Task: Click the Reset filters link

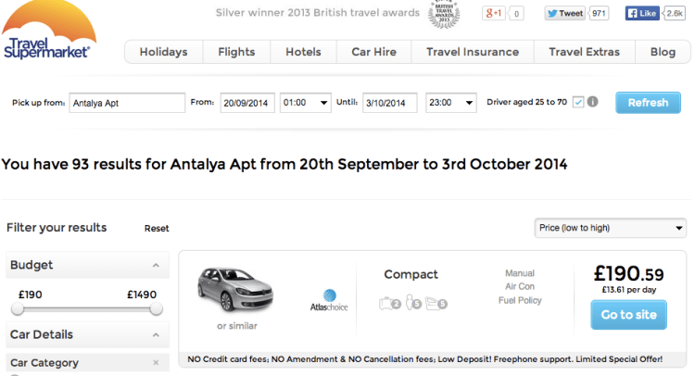Action: point(157,229)
